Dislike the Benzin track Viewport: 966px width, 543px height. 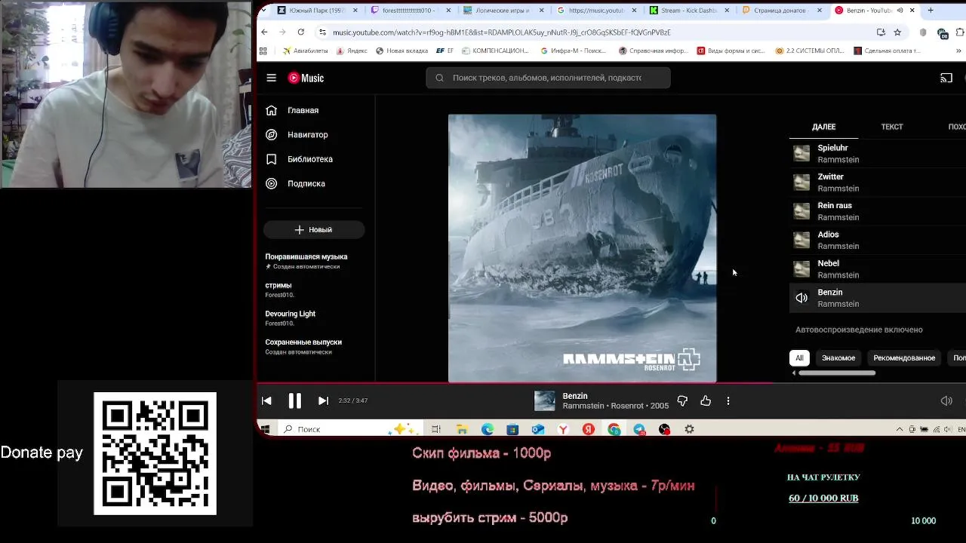(x=682, y=401)
